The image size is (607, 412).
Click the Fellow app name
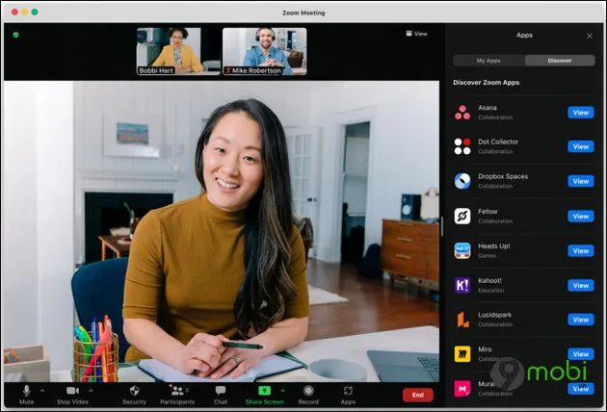(488, 211)
